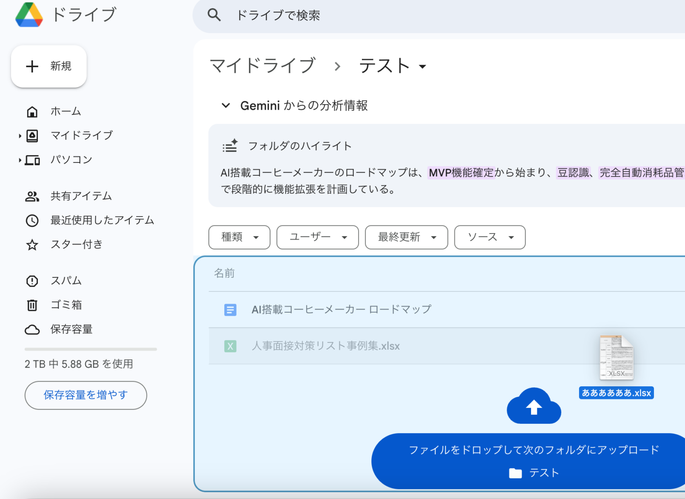Screen dimensions: 685x499
Task: Click the Excel file icon for 人事面接対策リスト
Action: 230,346
